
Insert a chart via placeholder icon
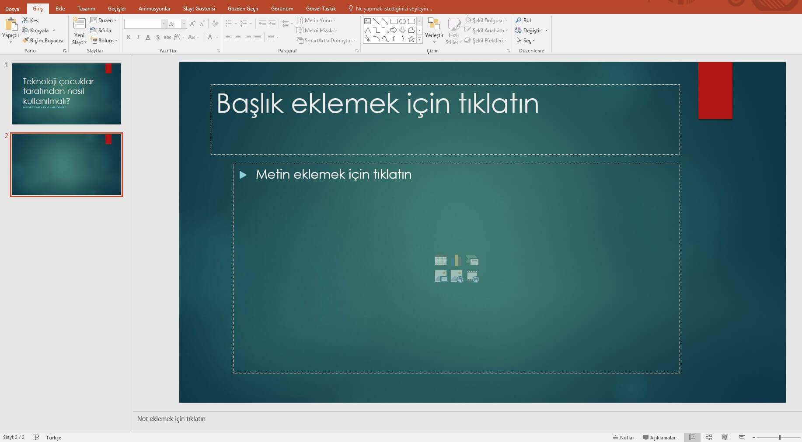tap(456, 260)
